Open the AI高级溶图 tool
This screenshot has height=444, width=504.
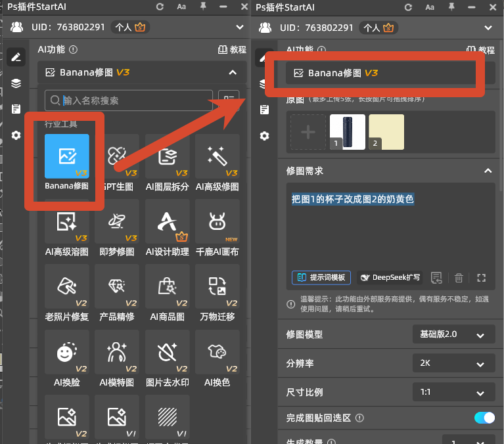[67, 221]
